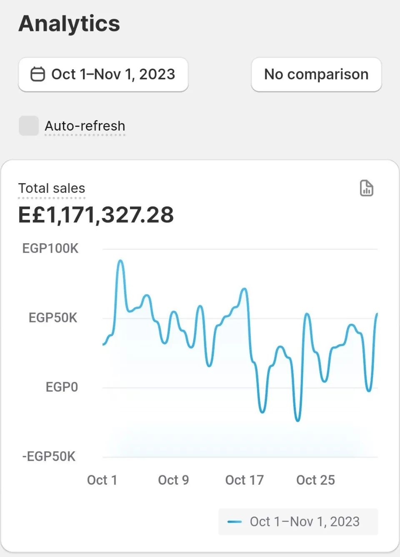Click the Oct 17 x-axis label
The width and height of the screenshot is (400, 557).
point(245,480)
